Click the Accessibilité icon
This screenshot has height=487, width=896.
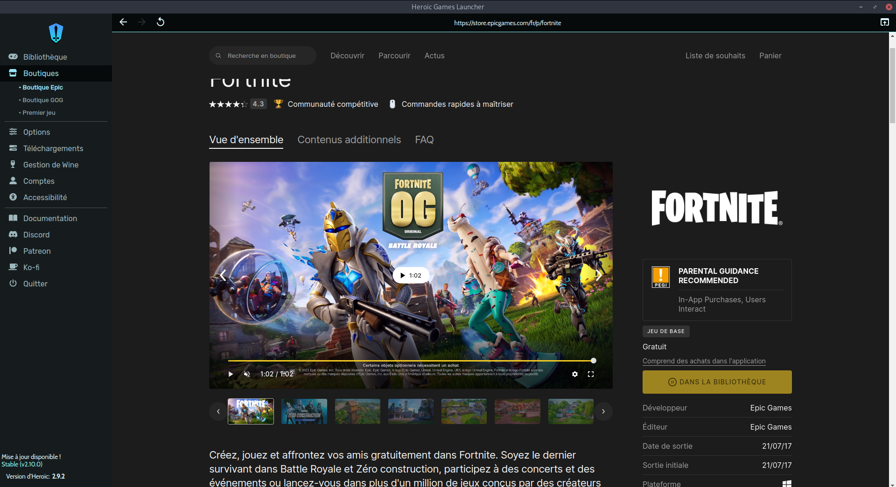pyautogui.click(x=13, y=197)
